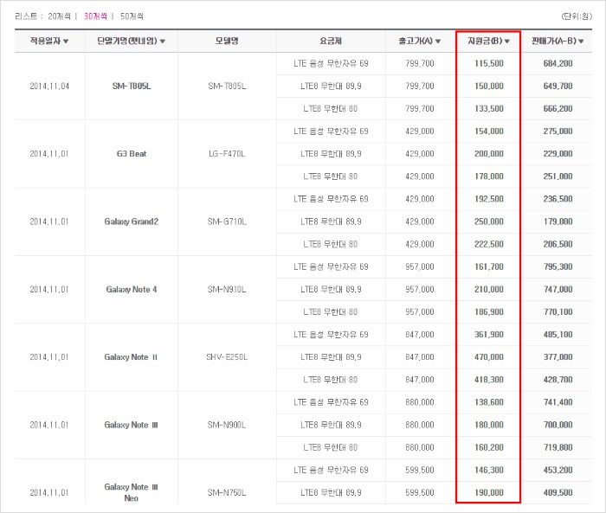Click subsidy value 210,000

click(x=489, y=289)
